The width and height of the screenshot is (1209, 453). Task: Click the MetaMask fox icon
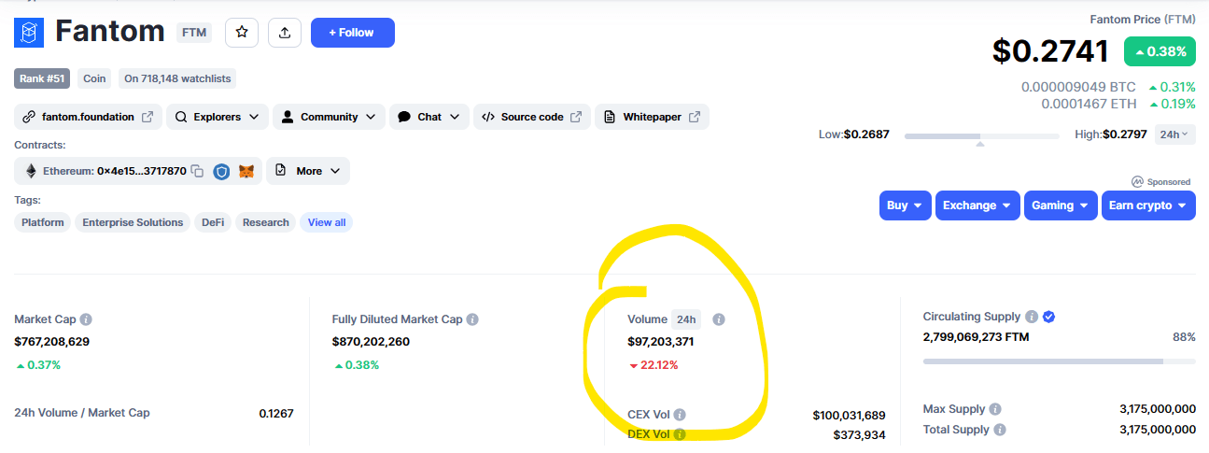coord(246,171)
